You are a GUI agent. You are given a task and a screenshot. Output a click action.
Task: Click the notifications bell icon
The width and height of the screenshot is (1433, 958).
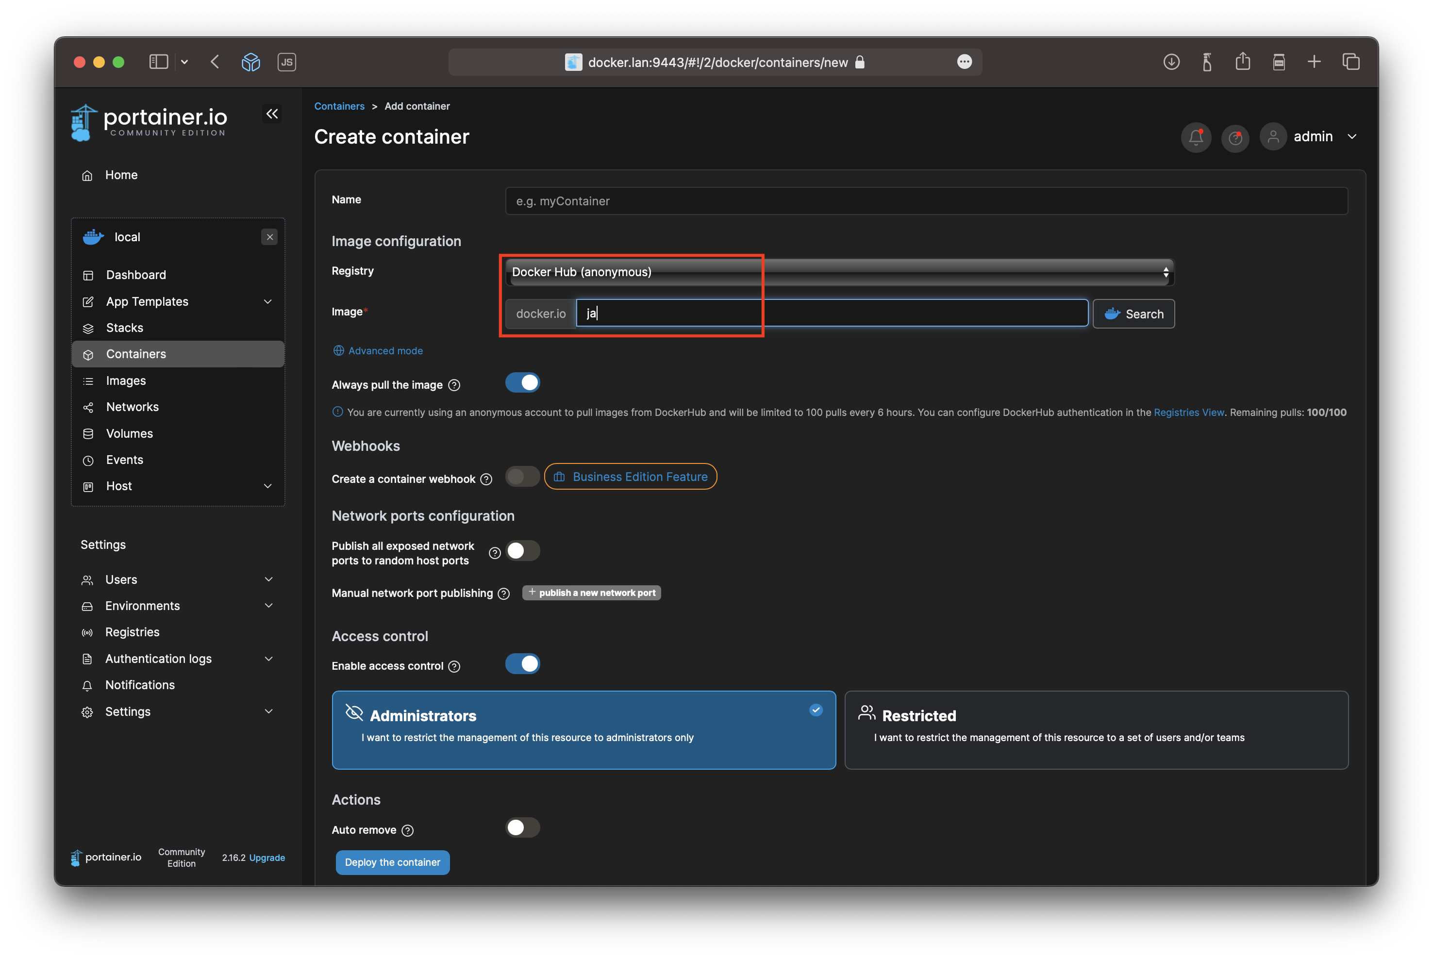[x=1196, y=137]
